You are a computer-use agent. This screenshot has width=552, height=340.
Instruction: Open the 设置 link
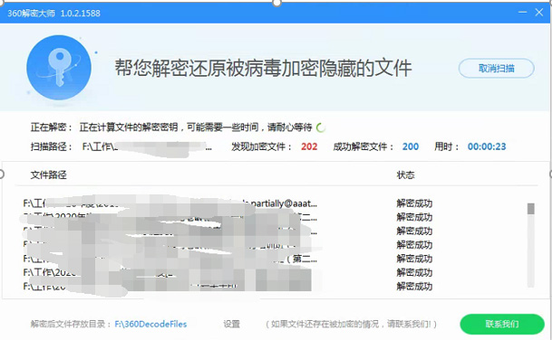pos(231,324)
